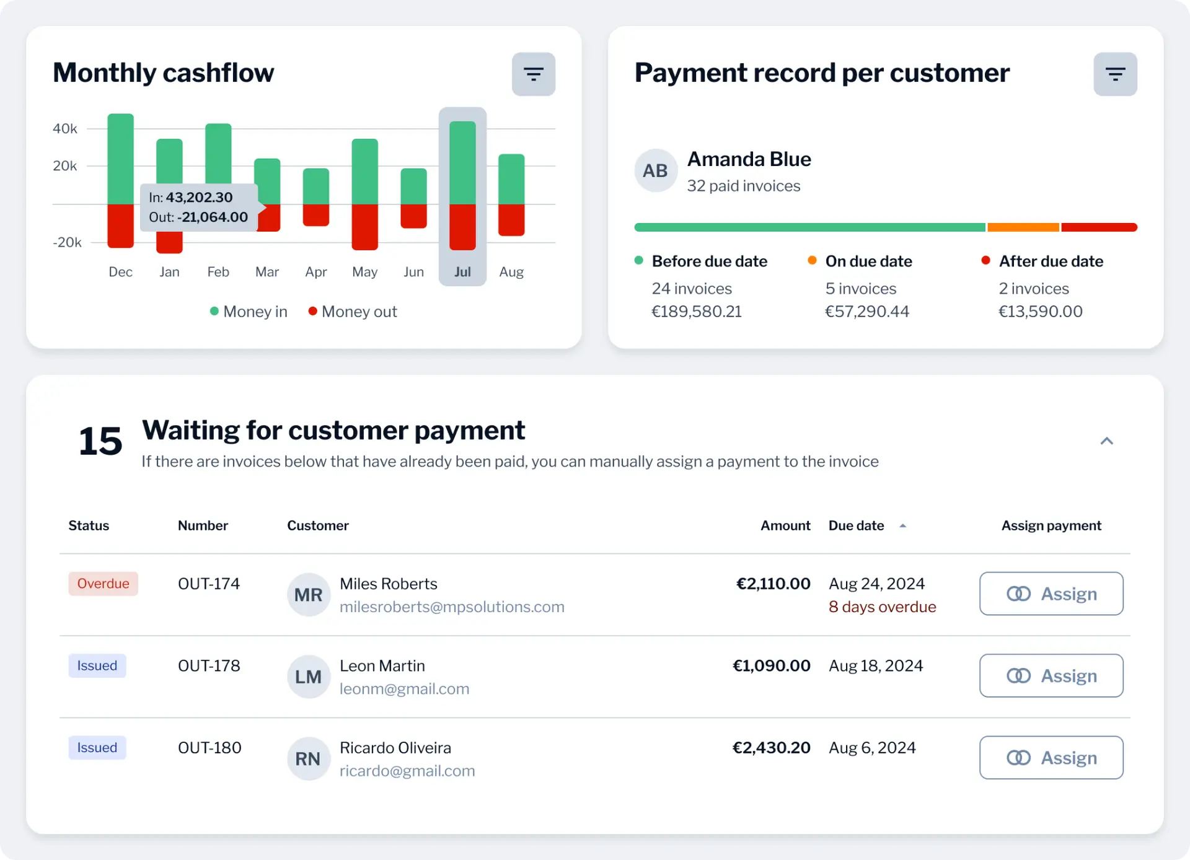Sort the table by the Amount column header
Viewport: 1190px width, 860px height.
(x=785, y=525)
